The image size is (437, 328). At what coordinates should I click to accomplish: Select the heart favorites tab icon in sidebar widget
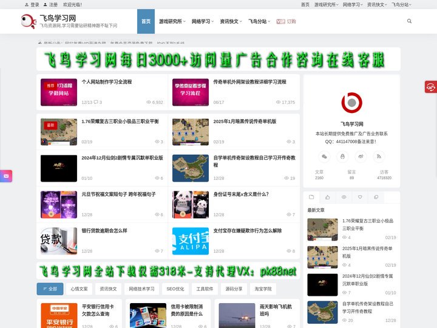point(360,197)
